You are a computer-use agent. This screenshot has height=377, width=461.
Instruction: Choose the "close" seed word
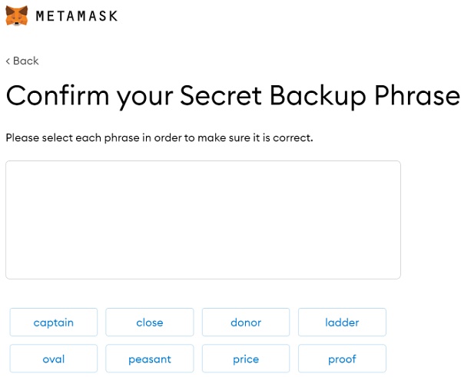[150, 322]
